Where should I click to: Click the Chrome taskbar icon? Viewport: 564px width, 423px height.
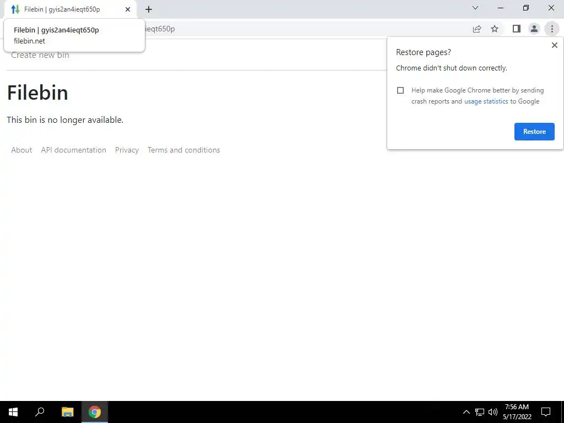coord(95,412)
